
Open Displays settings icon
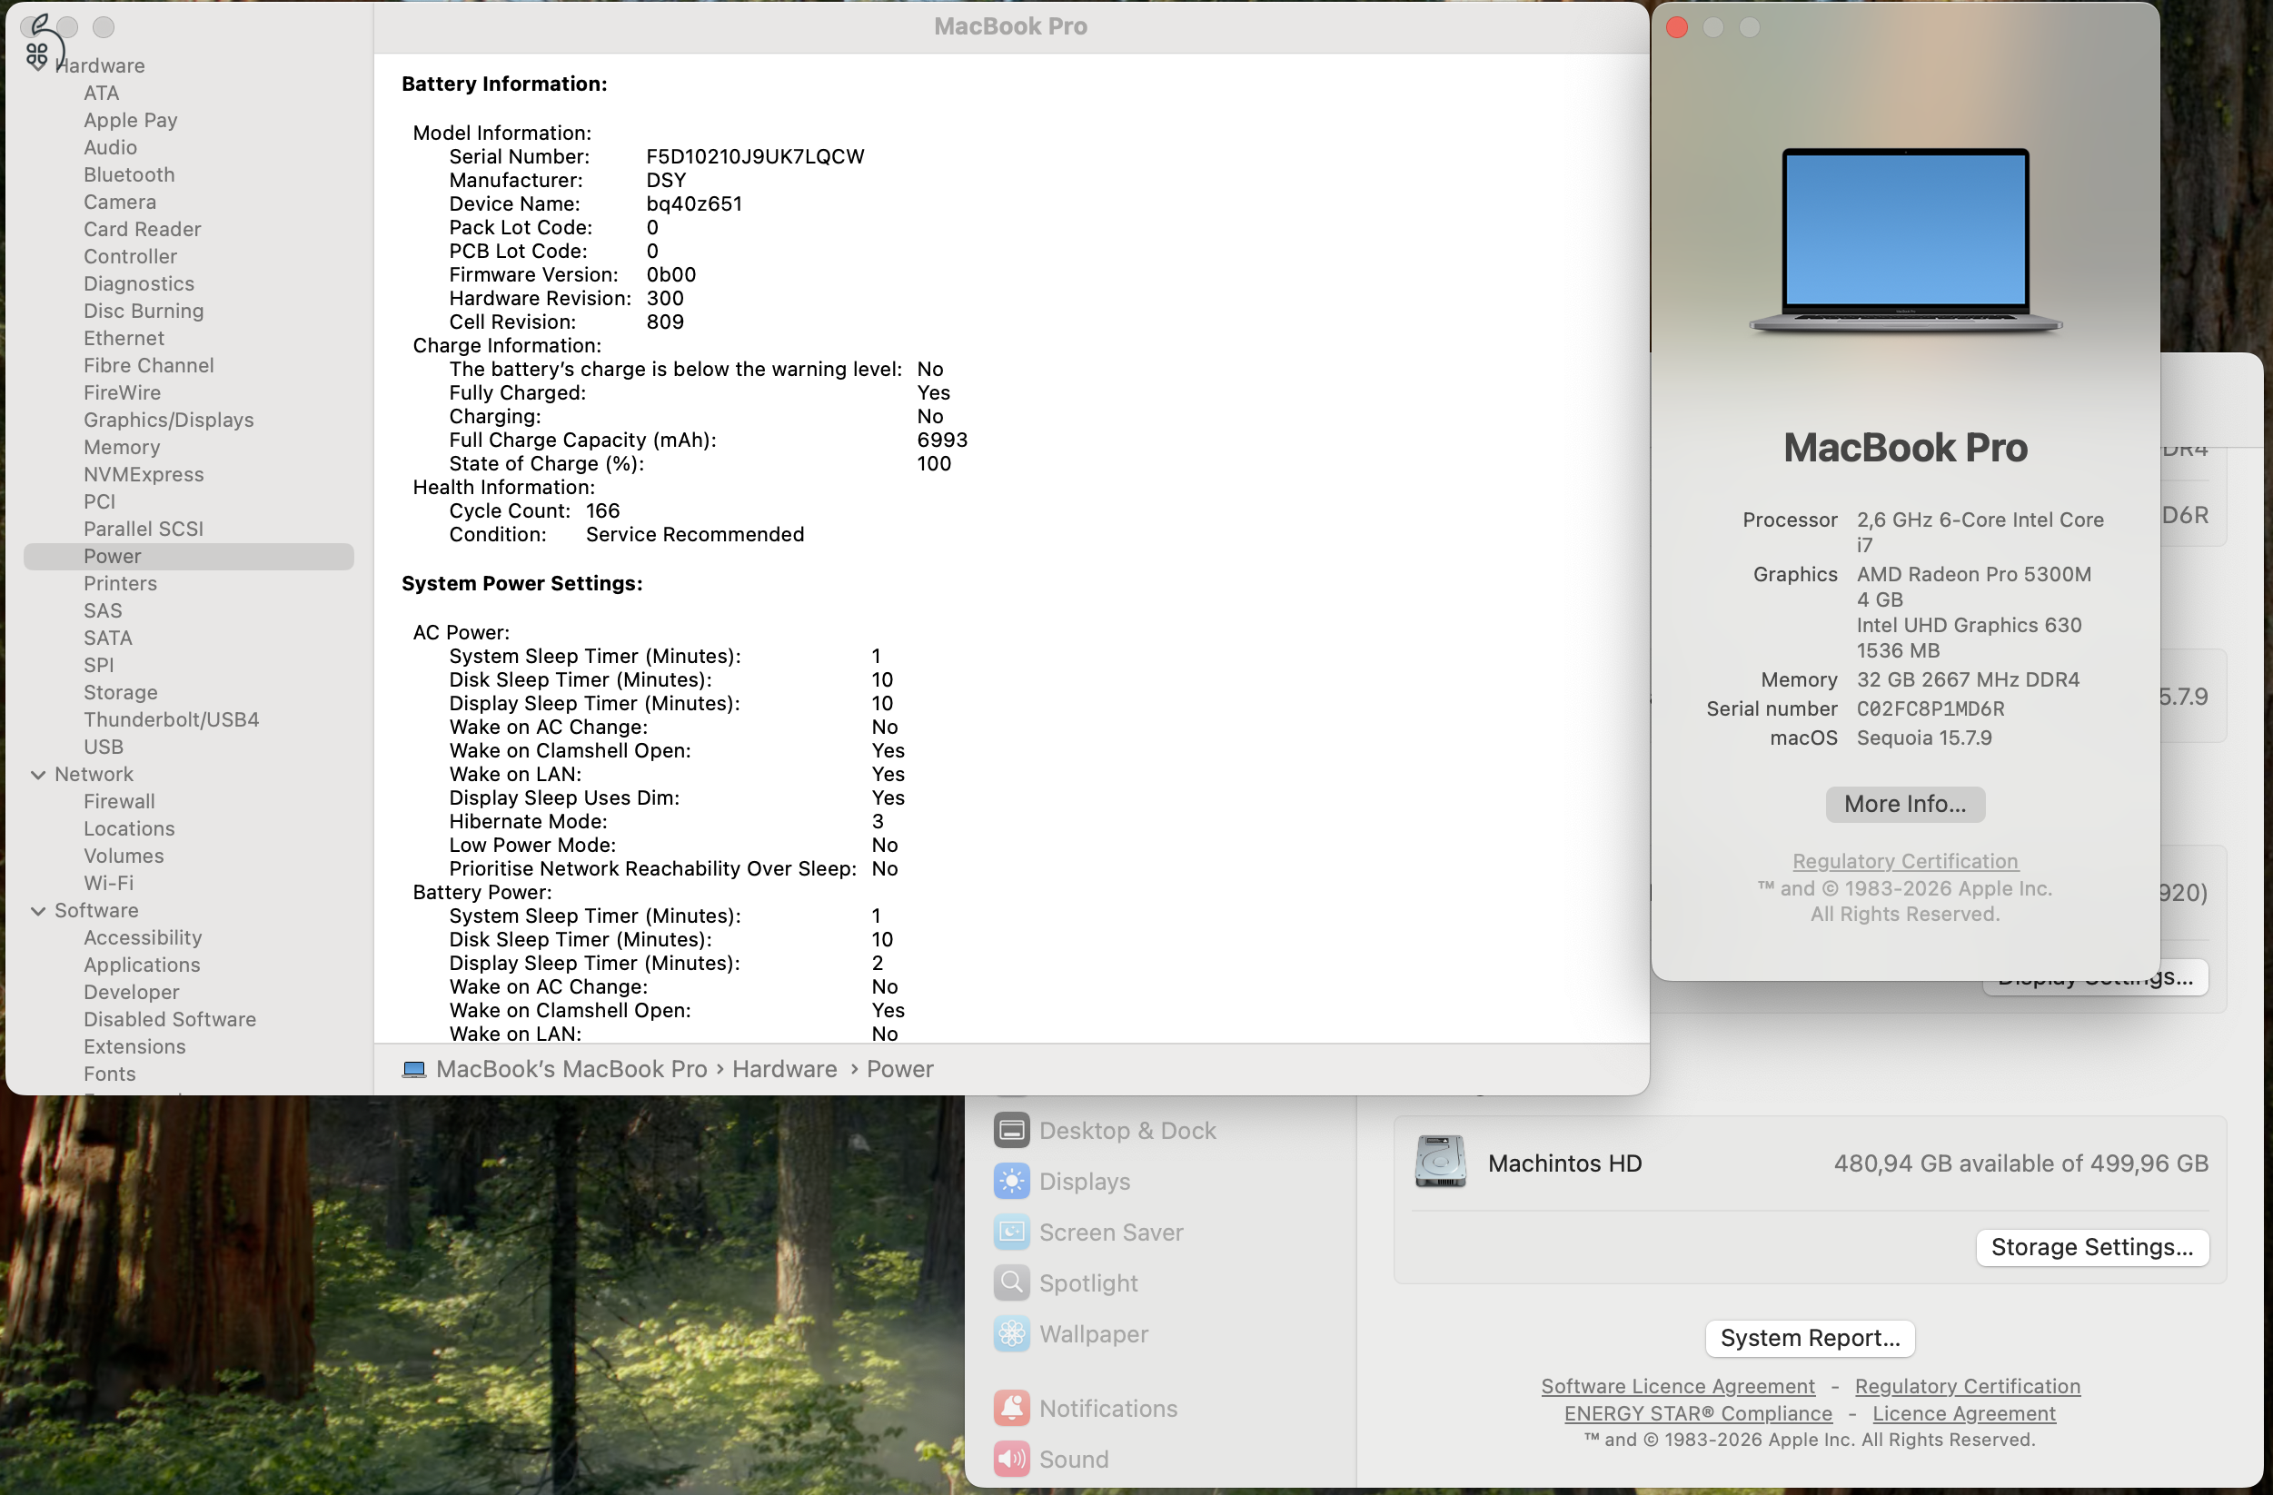tap(1011, 1181)
